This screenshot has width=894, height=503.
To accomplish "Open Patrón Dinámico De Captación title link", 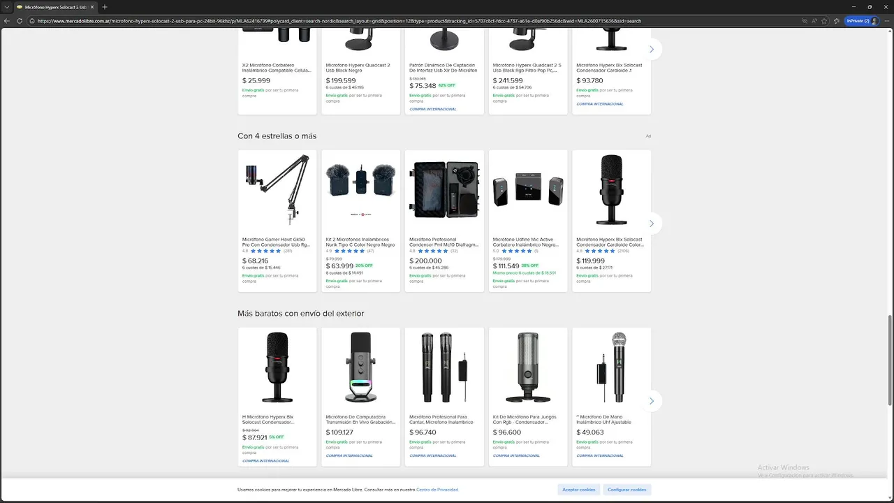I will coord(444,68).
